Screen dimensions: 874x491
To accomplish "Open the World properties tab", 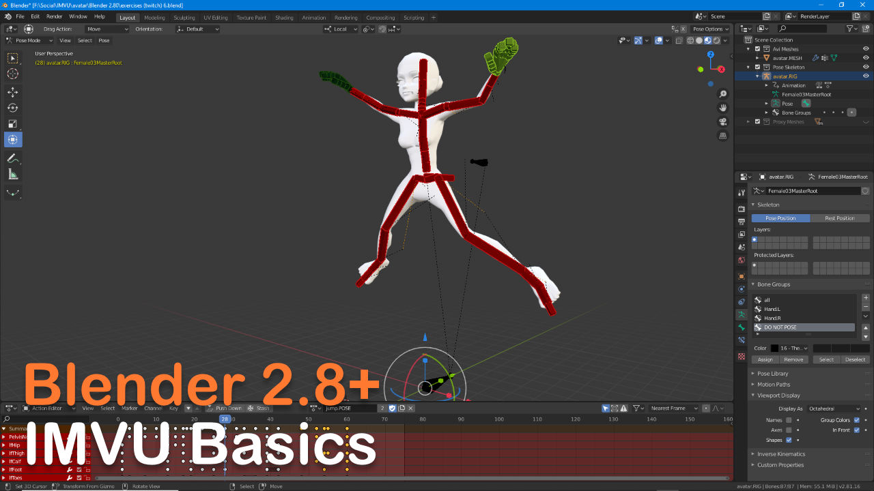I will tap(742, 260).
